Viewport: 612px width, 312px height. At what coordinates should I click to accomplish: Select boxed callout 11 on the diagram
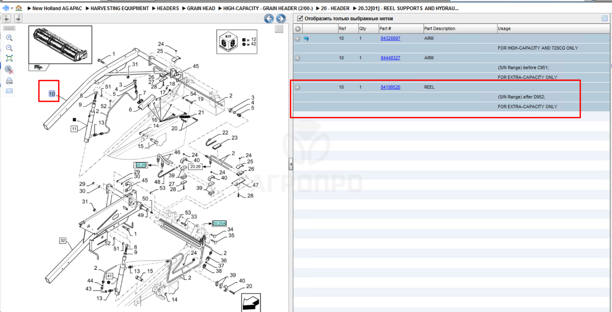coord(74,129)
